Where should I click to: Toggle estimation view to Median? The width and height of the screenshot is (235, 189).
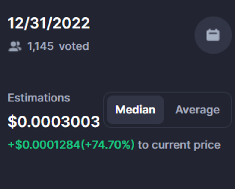click(x=135, y=110)
